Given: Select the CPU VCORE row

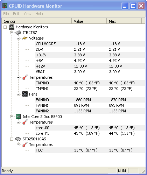Looking at the screenshot, I should (x=90, y=44).
